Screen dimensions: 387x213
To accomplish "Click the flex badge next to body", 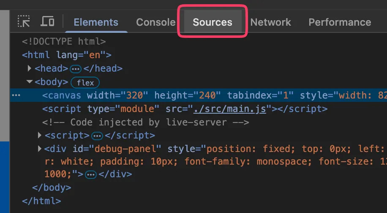I will [x=85, y=83].
